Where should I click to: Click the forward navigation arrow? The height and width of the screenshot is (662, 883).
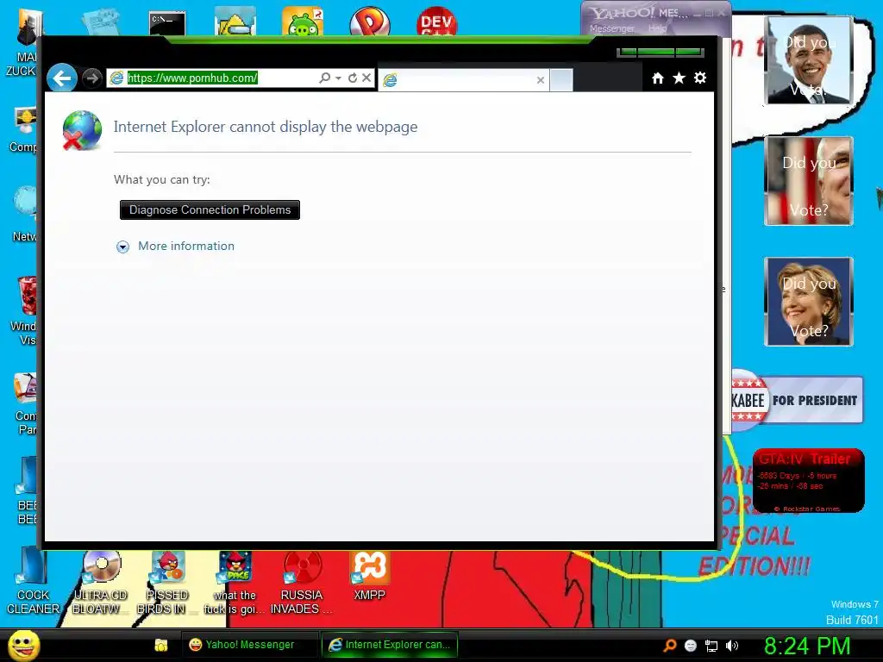(91, 78)
